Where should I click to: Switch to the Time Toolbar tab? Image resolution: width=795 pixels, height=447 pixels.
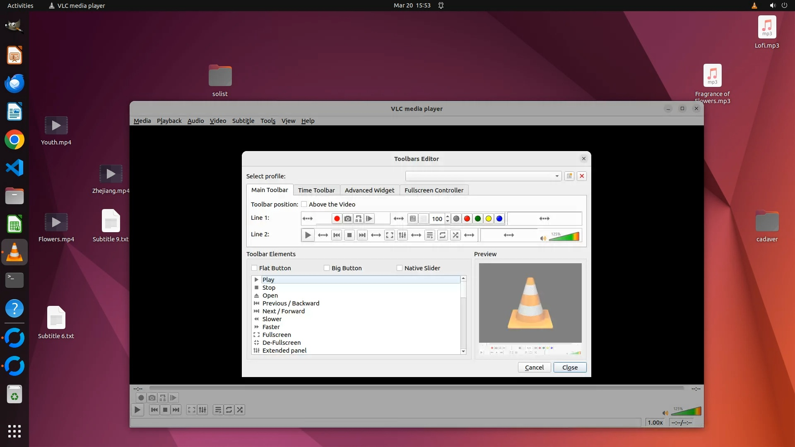tap(316, 190)
